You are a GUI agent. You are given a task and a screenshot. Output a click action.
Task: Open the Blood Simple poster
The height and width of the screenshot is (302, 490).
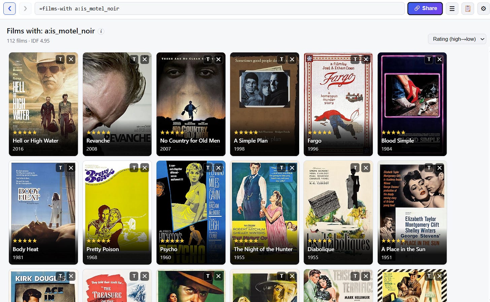coord(412,104)
